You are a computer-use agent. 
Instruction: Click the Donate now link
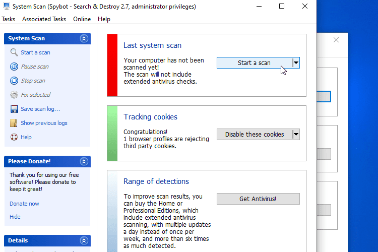[x=24, y=204]
